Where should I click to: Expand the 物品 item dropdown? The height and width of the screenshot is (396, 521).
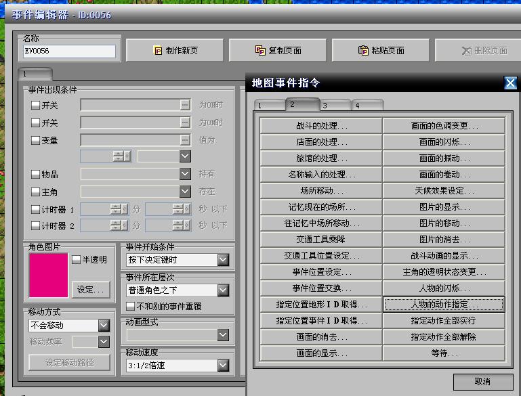point(185,173)
